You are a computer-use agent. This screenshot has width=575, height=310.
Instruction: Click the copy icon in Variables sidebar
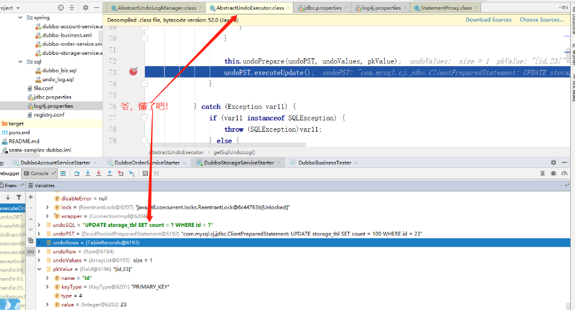click(31, 241)
